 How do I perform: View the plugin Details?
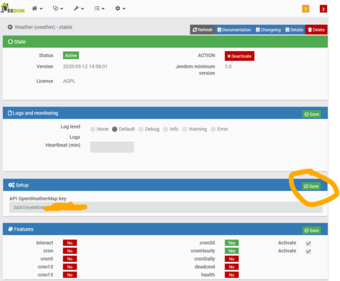(x=294, y=29)
